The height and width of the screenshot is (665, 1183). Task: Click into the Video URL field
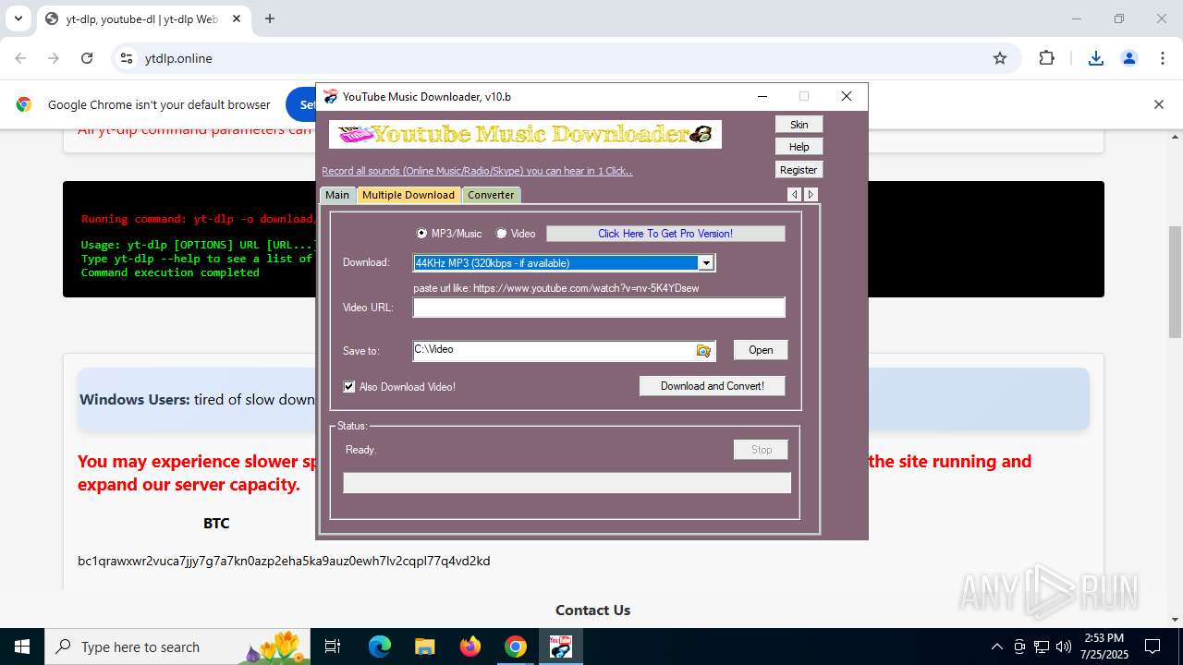(599, 308)
